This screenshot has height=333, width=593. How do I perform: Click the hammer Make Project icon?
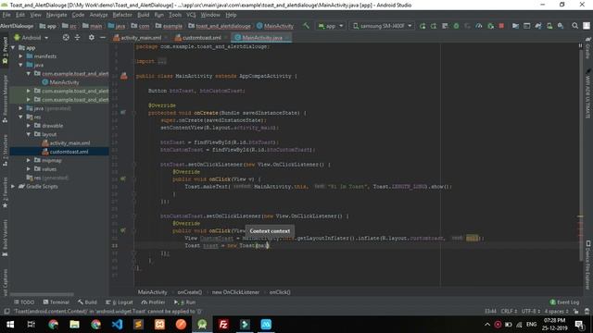pyautogui.click(x=306, y=26)
